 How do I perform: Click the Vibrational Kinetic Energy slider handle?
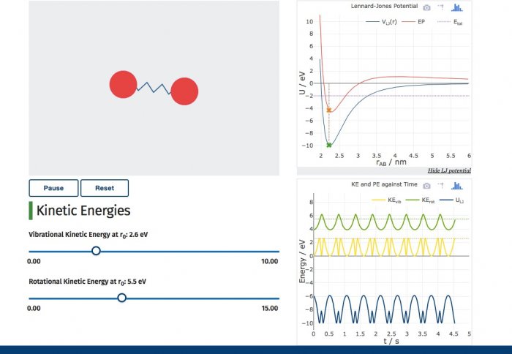(x=96, y=251)
